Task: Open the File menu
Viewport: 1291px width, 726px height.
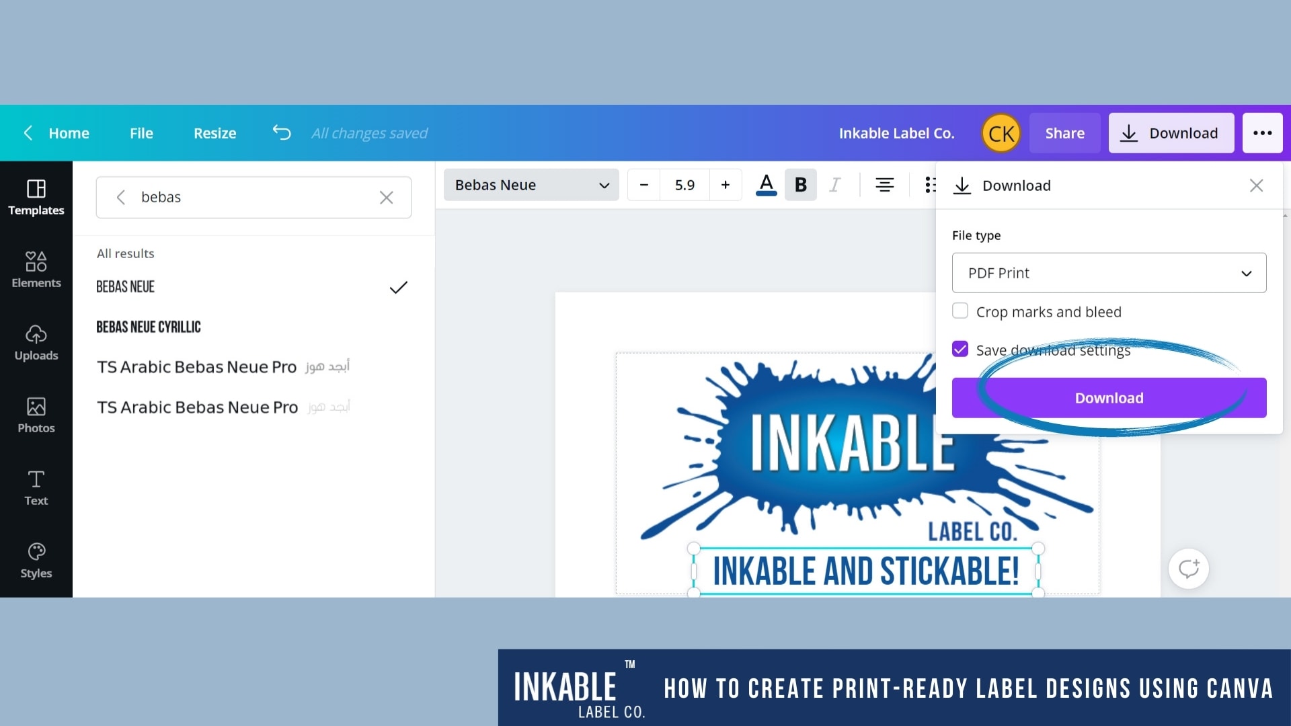Action: 141,132
